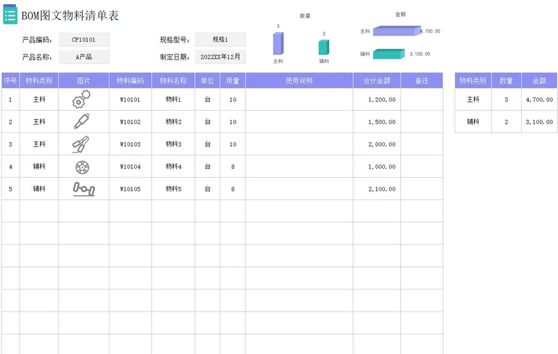Click material code cell ¥10105
Screen dimensions: 558x354
click(130, 189)
